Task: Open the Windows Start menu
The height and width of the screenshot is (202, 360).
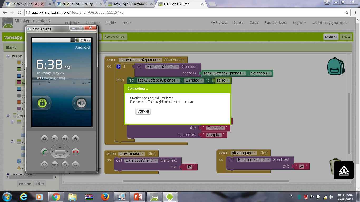Action: click(7, 196)
